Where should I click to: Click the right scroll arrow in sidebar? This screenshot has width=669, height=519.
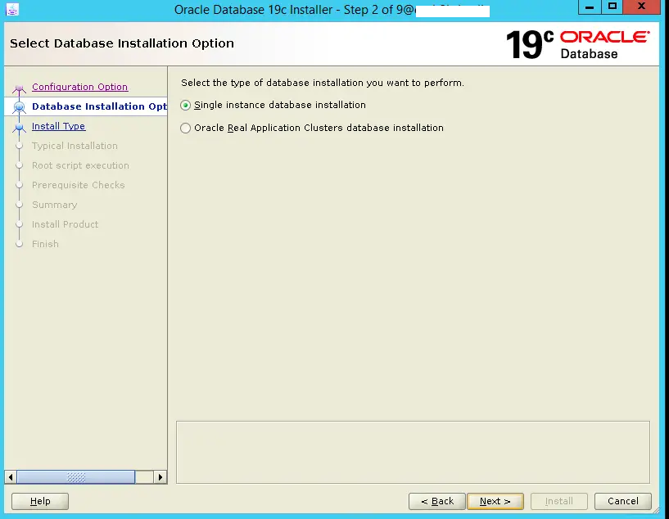160,476
